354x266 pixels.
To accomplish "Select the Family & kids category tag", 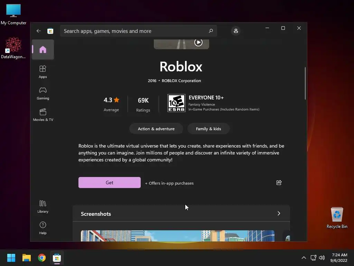I will pyautogui.click(x=208, y=129).
